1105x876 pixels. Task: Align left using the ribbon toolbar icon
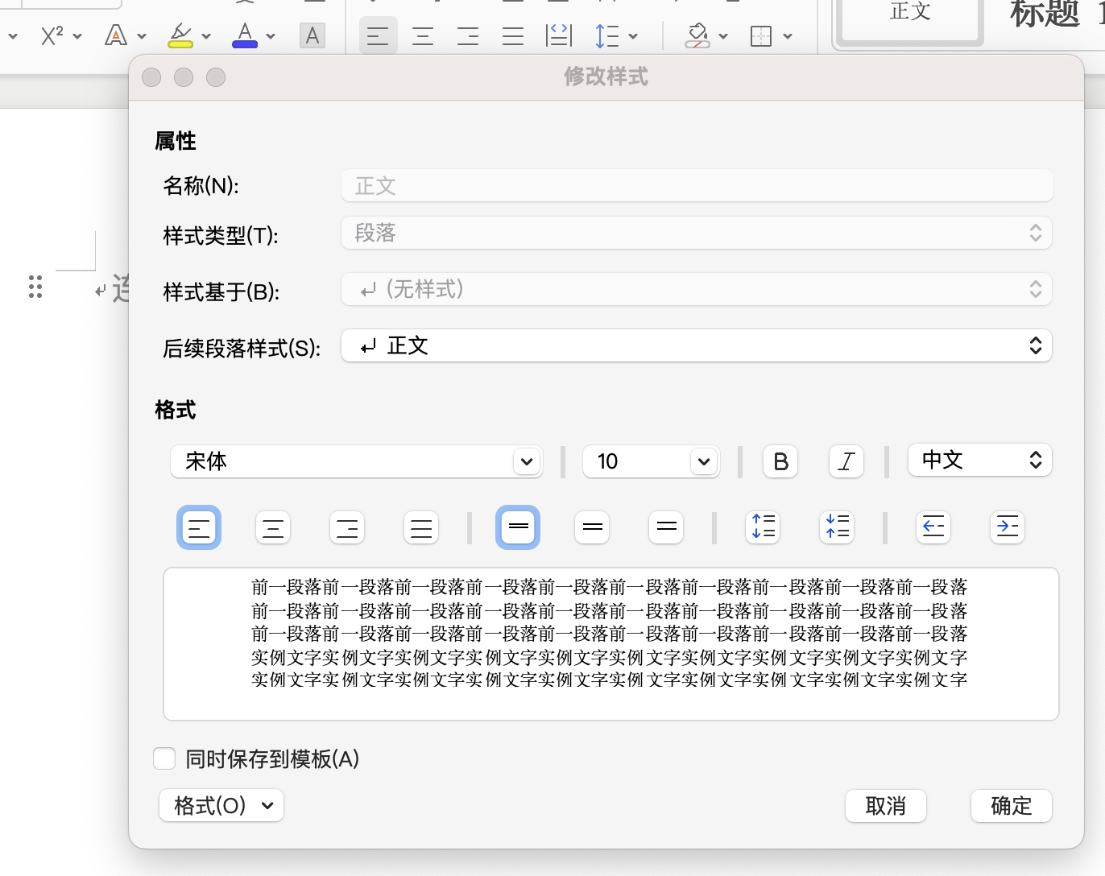click(378, 36)
